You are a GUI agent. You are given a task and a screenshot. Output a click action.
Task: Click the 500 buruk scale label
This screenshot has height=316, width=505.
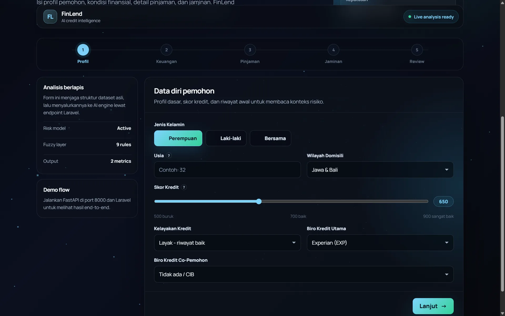164,216
